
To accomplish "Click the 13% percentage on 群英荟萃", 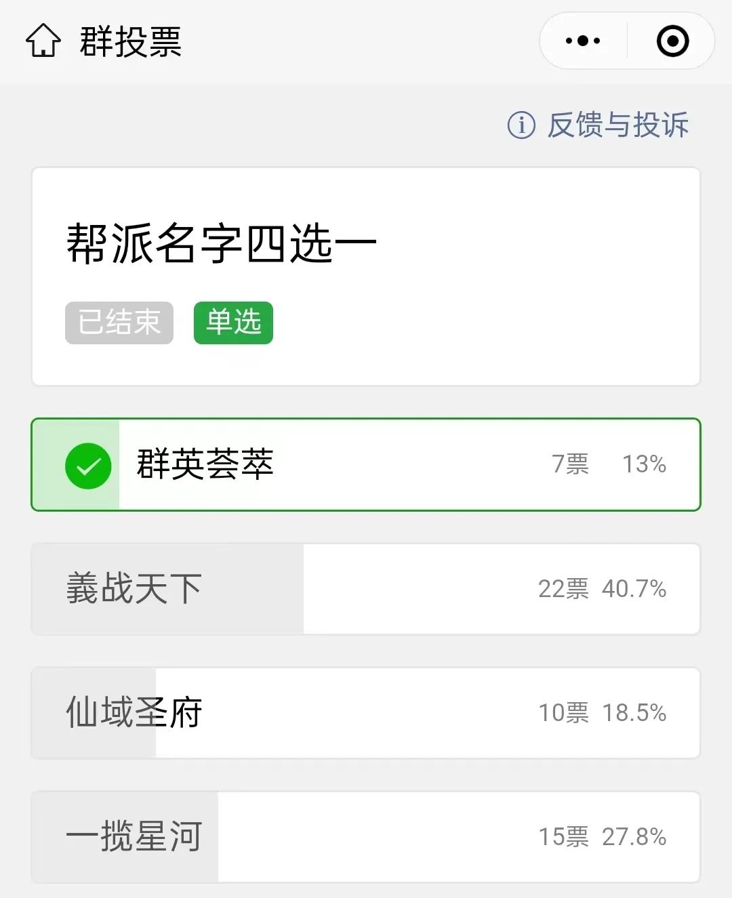I will click(x=644, y=464).
